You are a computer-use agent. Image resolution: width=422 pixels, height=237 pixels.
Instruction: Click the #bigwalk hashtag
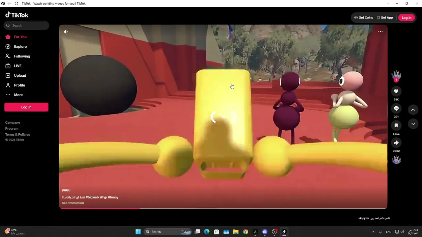(x=92, y=197)
